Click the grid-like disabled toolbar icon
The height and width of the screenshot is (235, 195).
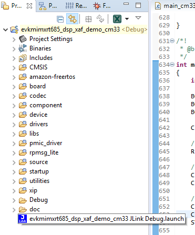click(88, 19)
